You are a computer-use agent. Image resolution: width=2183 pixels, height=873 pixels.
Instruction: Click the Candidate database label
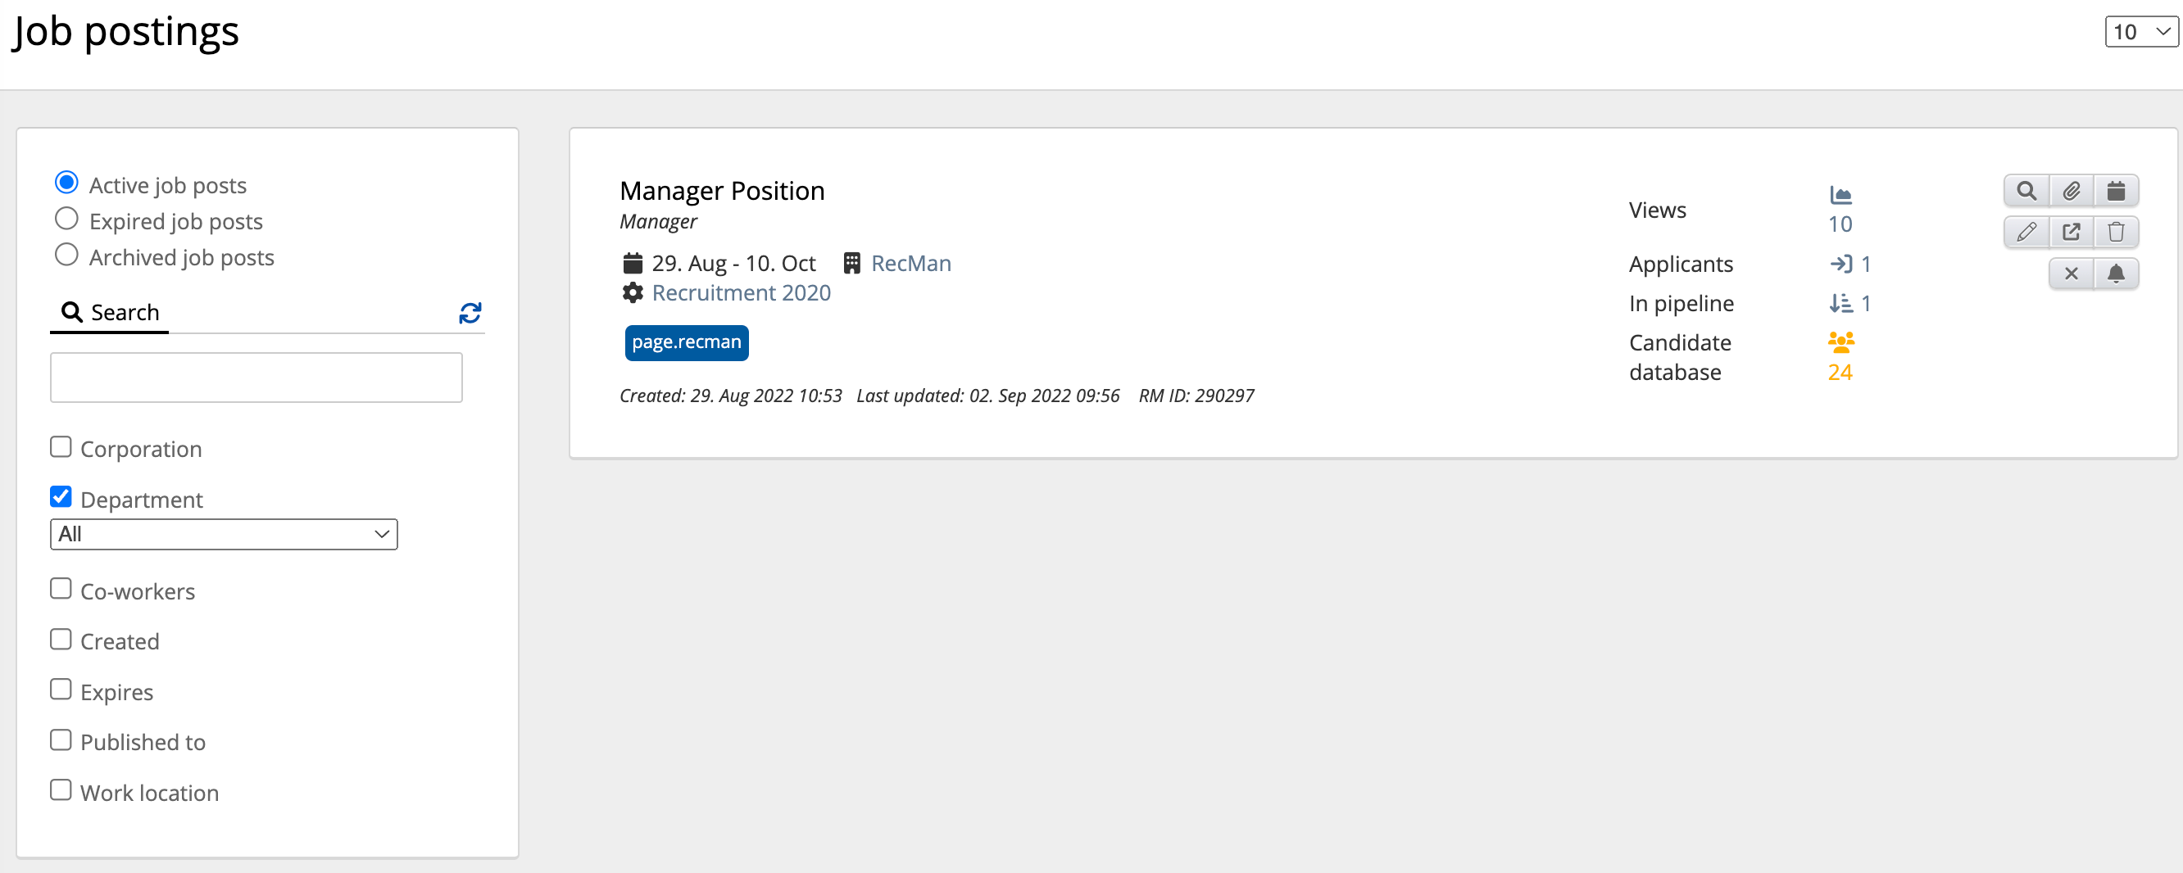[1681, 357]
